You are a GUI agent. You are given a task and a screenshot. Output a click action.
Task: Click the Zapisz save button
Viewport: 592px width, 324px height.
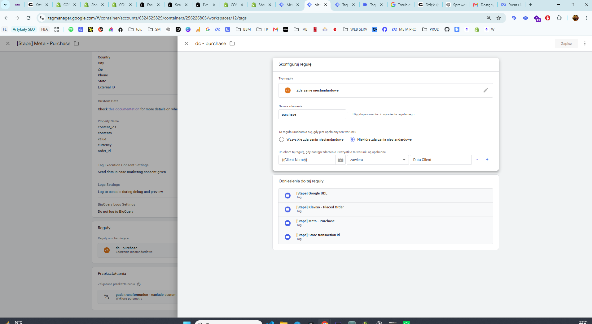[566, 44]
